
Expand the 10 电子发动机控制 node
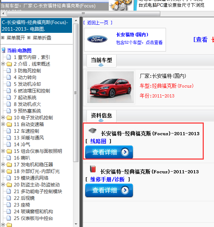click(3, 118)
